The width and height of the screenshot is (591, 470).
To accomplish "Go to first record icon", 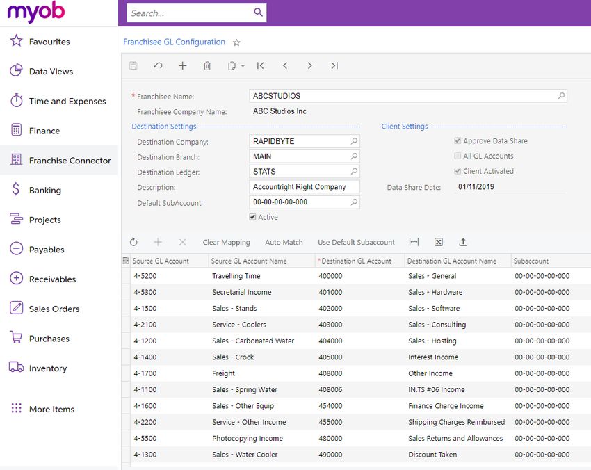I will click(260, 65).
